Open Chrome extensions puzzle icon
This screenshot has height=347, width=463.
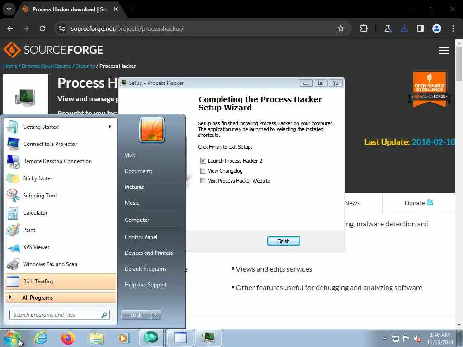tap(364, 28)
